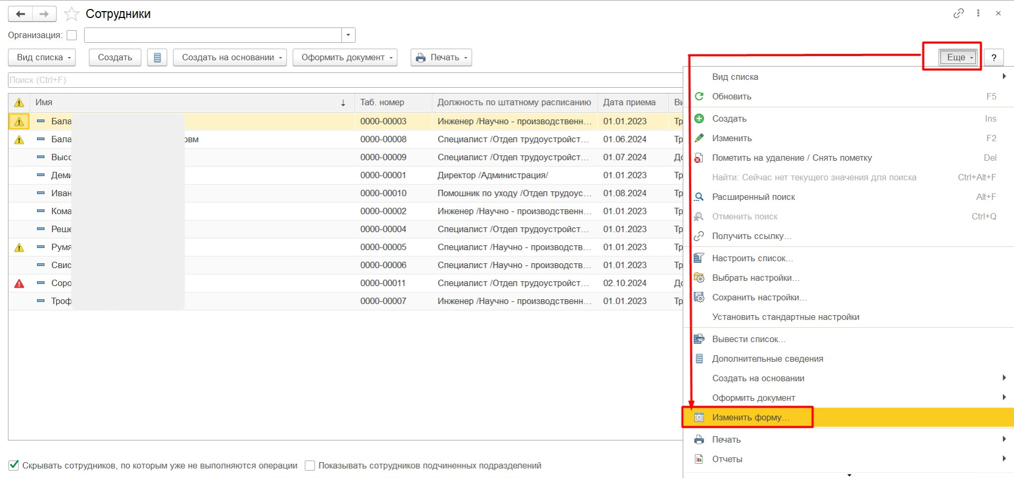The image size is (1014, 478).
Task: Click the link chain icon in header
Action: (958, 13)
